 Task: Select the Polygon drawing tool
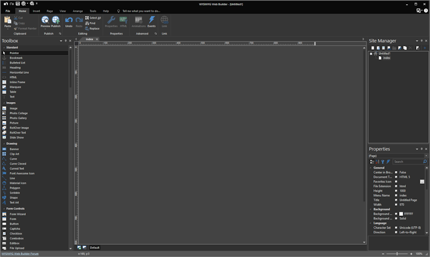tap(35, 188)
